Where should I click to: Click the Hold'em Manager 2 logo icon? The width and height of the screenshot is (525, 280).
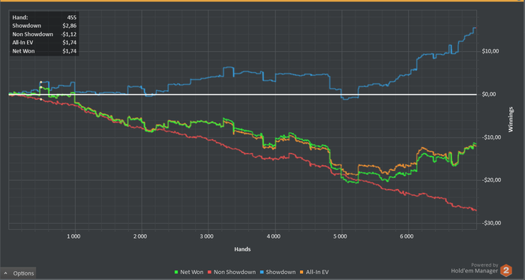(x=506, y=270)
